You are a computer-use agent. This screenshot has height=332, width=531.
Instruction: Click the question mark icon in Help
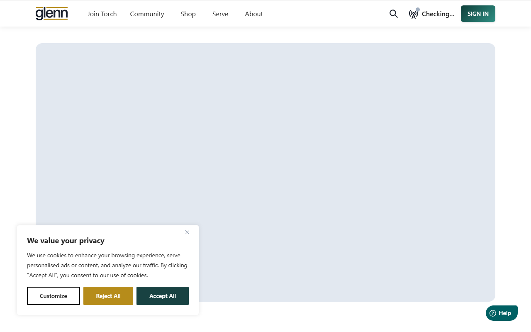[x=493, y=313]
